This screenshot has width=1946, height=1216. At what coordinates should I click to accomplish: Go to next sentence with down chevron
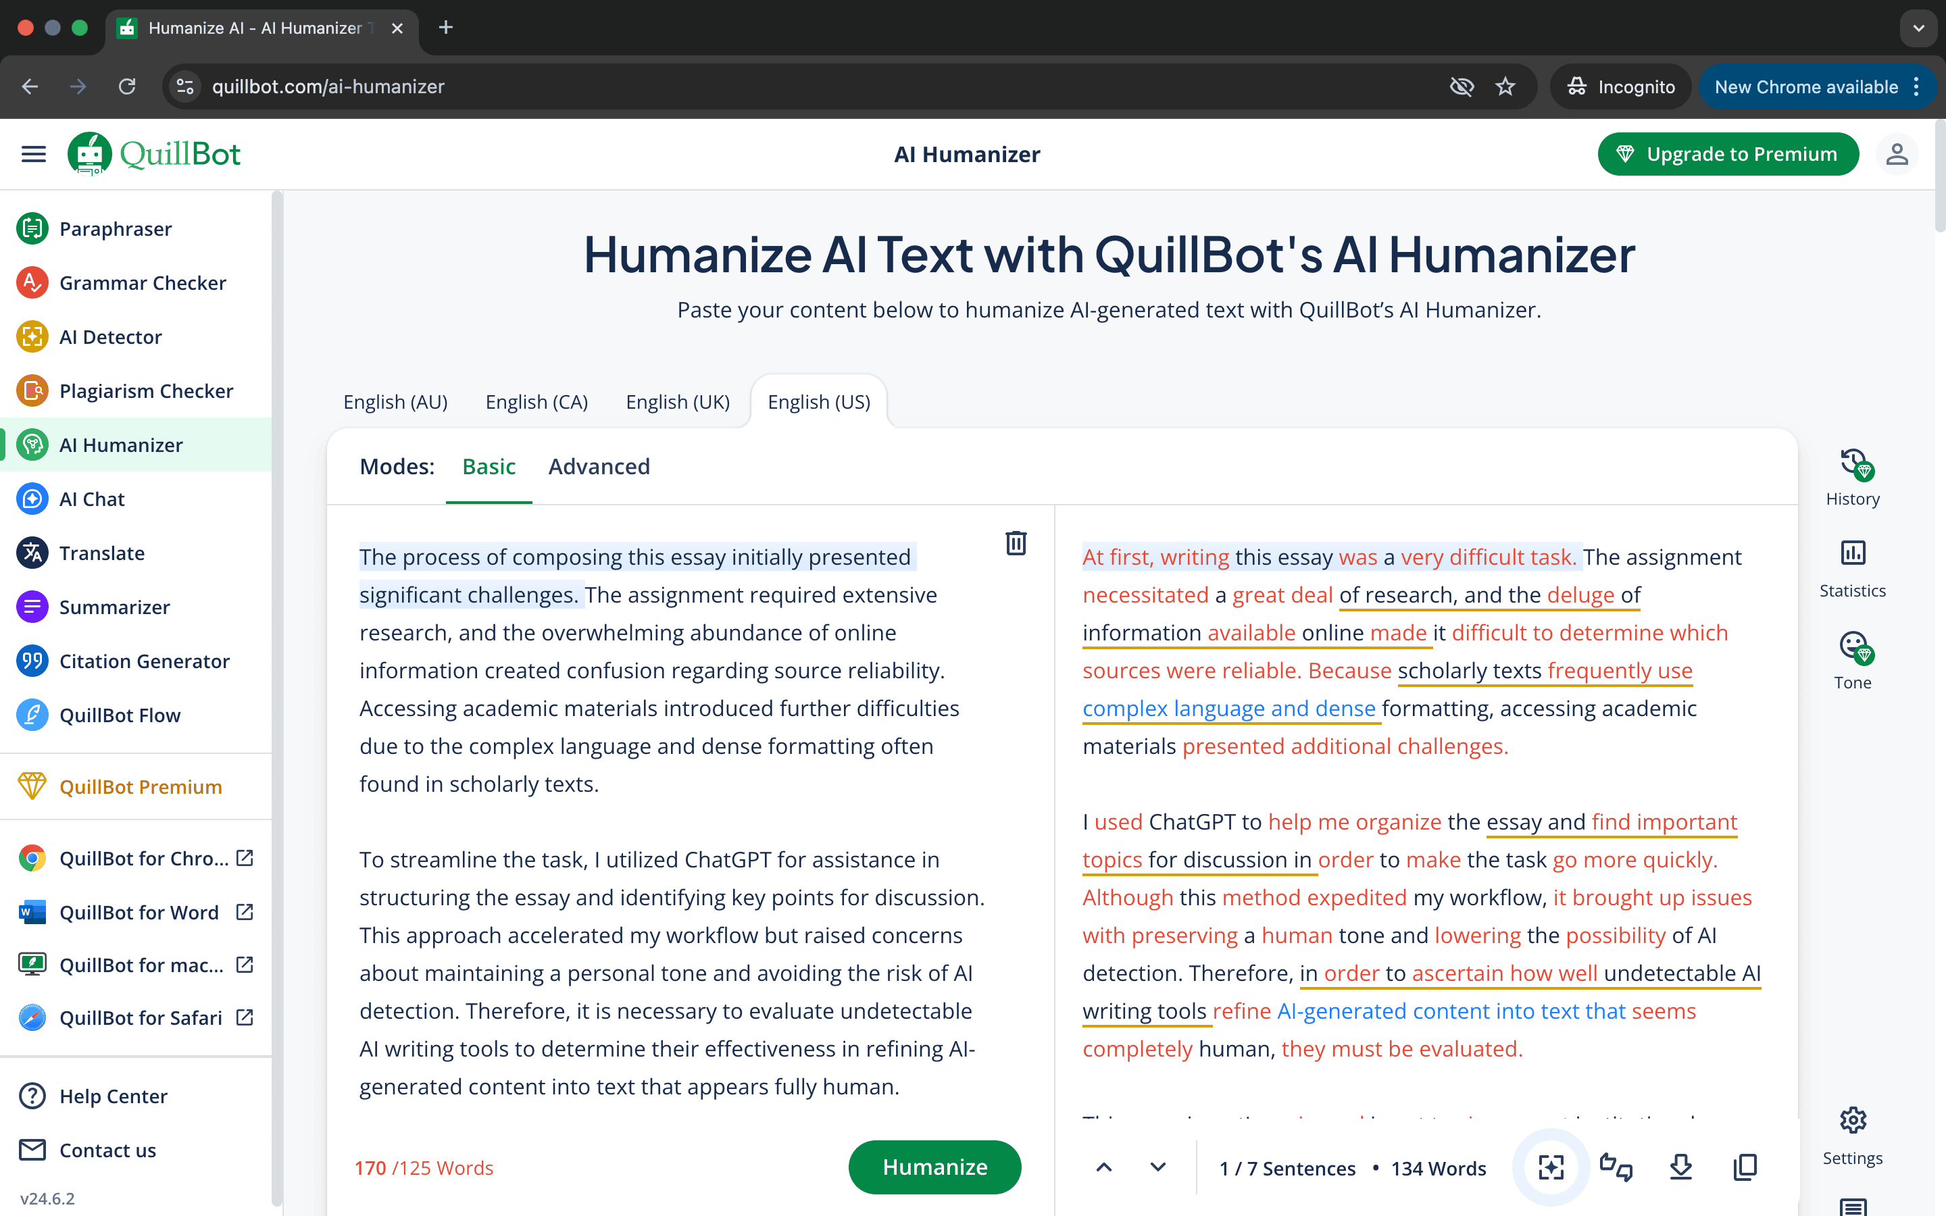(1158, 1167)
